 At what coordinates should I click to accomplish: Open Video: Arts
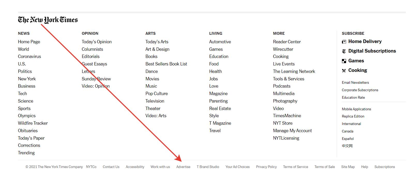coord(156,116)
